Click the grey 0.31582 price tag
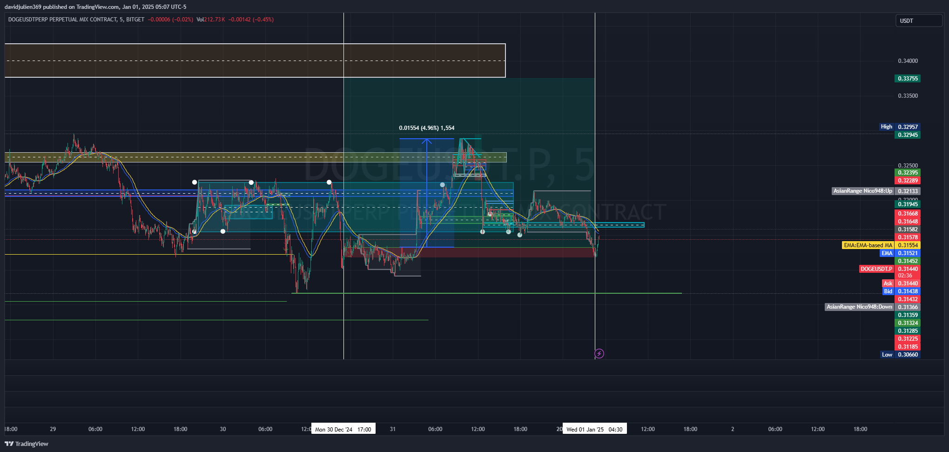Viewport: 949px width, 452px height. click(x=908, y=229)
